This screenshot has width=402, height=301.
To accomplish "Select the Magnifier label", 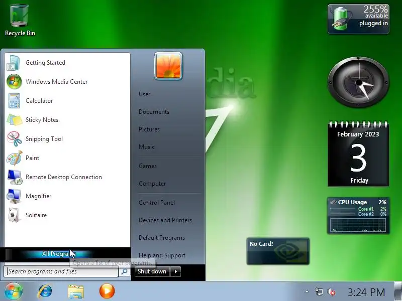I will pos(39,196).
